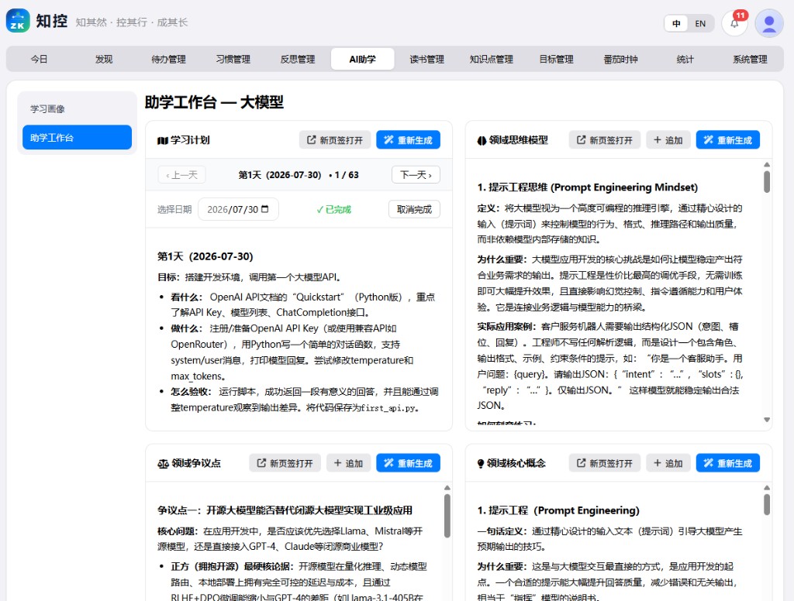The height and width of the screenshot is (601, 794).
Task: Go to next day 下一天
Action: coord(416,174)
